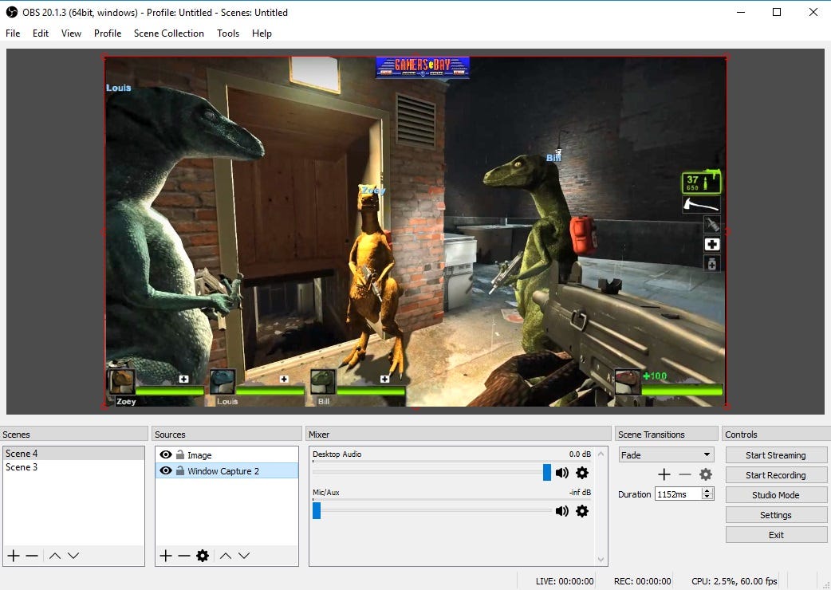Click Start Streaming button
831x590 pixels.
coord(776,455)
